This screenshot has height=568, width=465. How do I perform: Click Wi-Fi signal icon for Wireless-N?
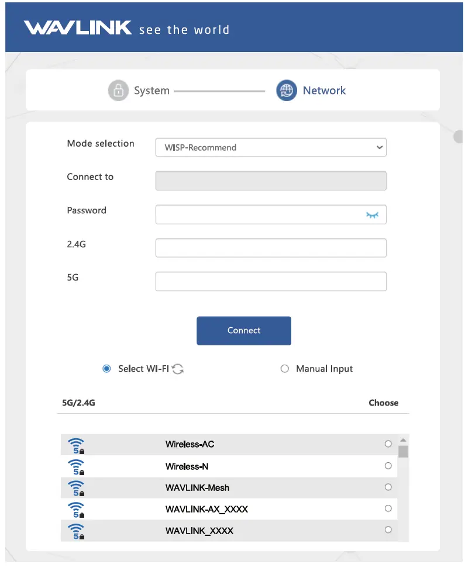tap(76, 467)
